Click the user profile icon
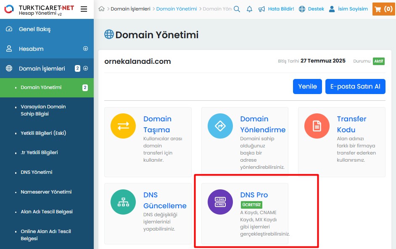396x249 pixels. click(332, 9)
